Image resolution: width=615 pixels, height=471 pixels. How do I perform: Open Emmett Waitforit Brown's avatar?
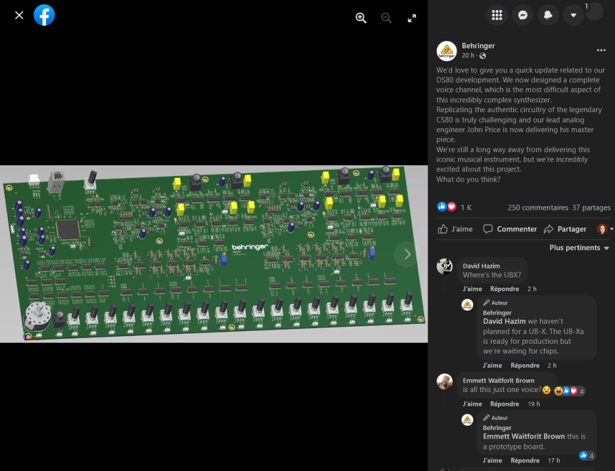pos(445,382)
